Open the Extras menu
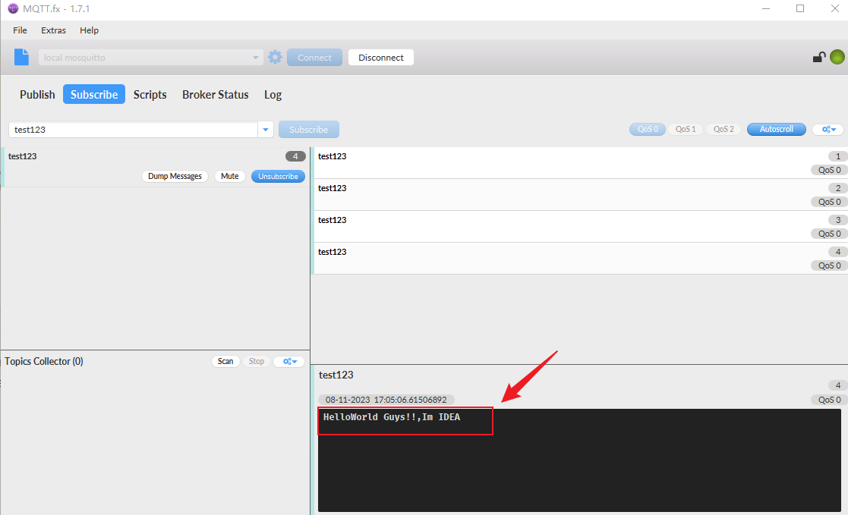The width and height of the screenshot is (848, 515). [53, 30]
